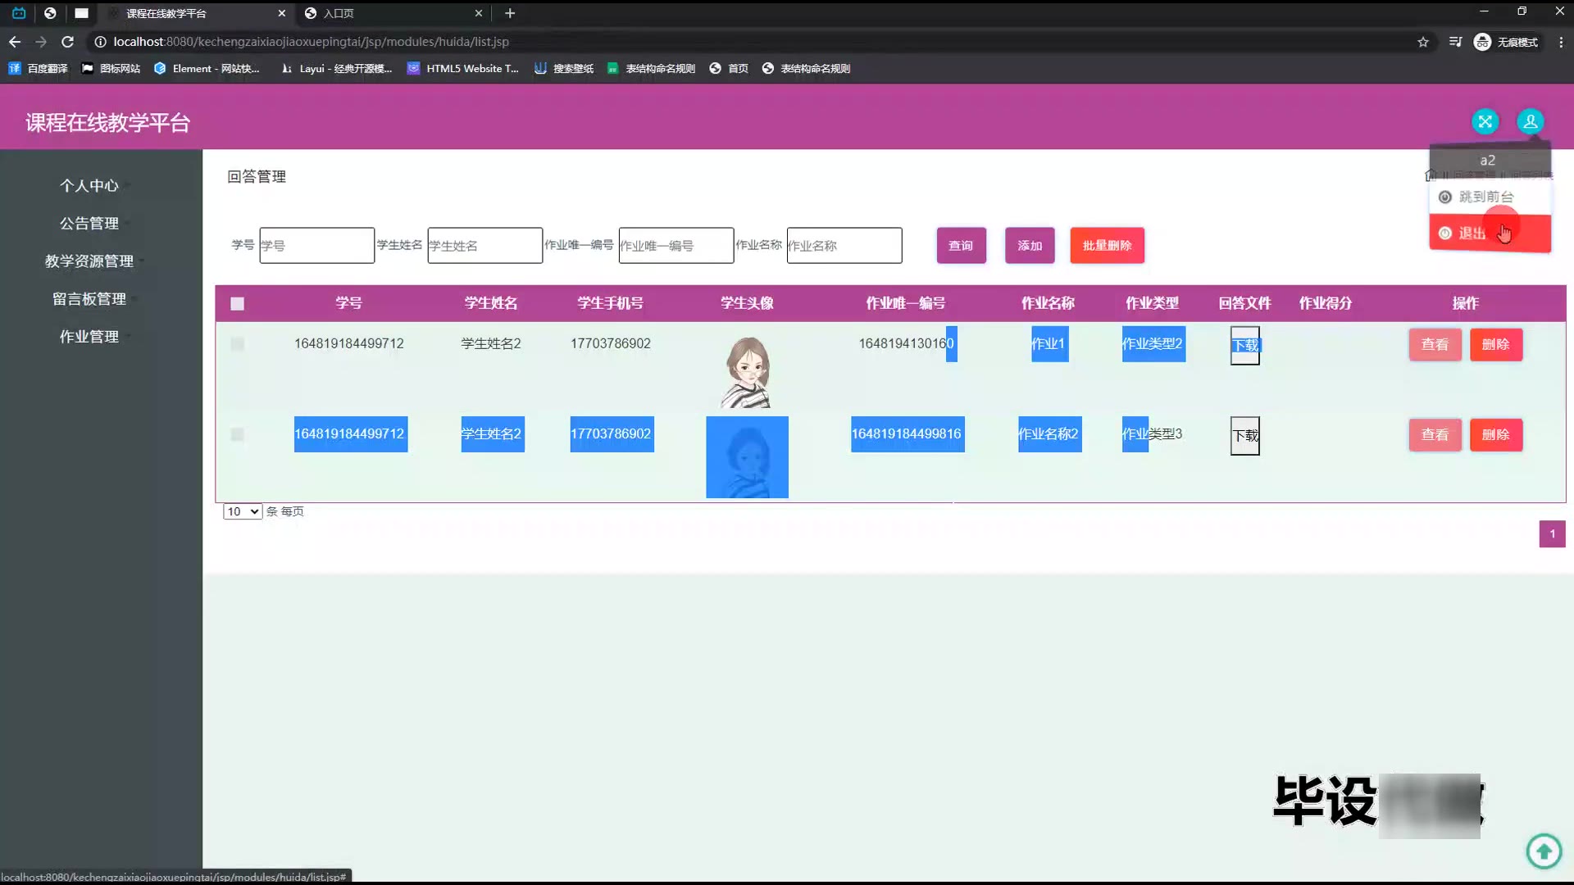The width and height of the screenshot is (1574, 885).
Task: Expand 教学资源管理 sidebar menu
Action: click(89, 261)
